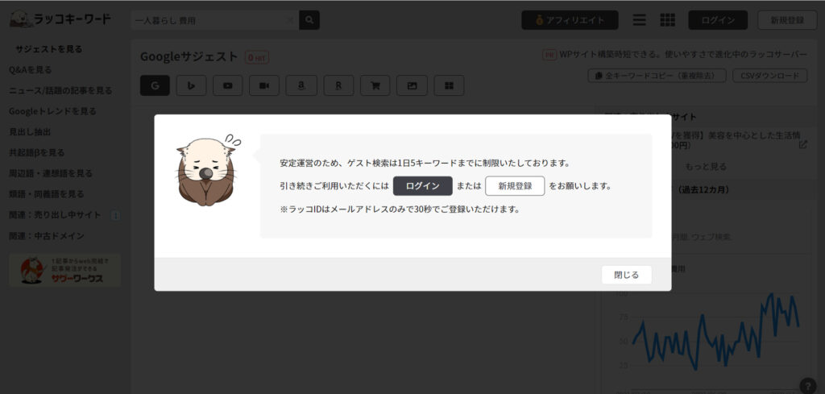Open the アフィリエイト button
This screenshot has height=394, width=825.
click(x=570, y=20)
